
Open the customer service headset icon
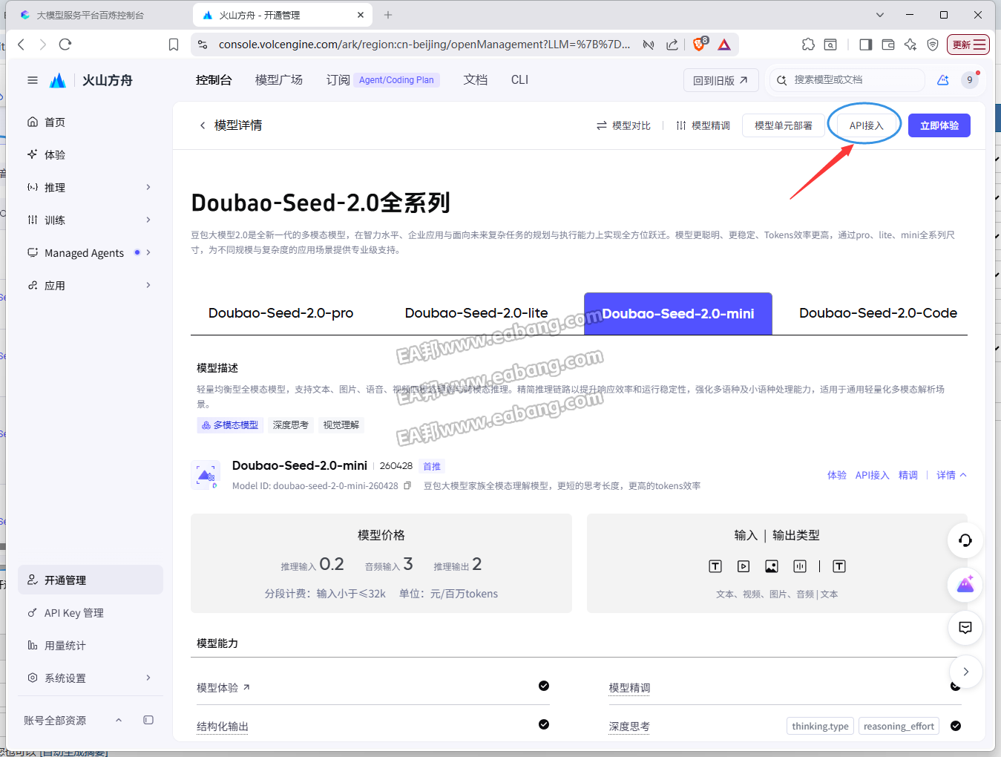click(965, 540)
